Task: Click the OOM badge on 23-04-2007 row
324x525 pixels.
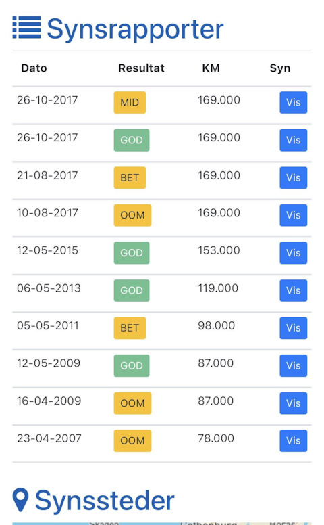Action: click(132, 440)
